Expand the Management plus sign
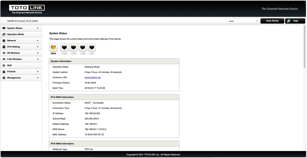Screen dimensions: 307x158 [38, 78]
